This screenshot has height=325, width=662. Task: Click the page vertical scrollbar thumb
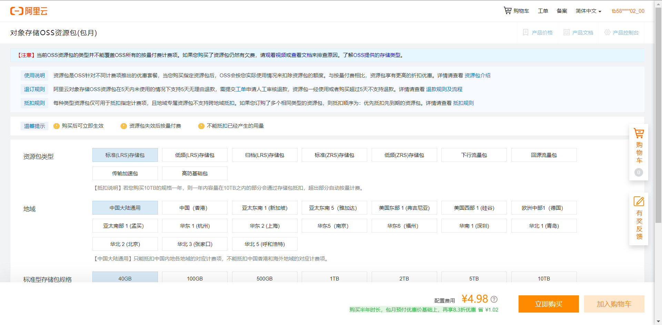[x=658, y=115]
